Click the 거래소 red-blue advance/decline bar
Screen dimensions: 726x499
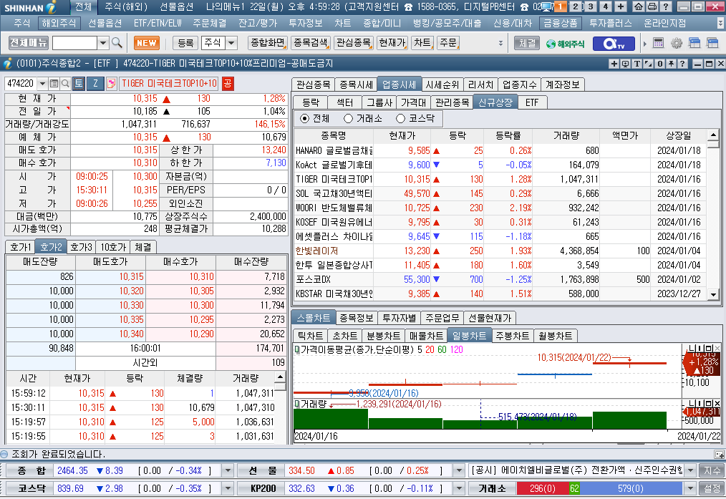599,488
